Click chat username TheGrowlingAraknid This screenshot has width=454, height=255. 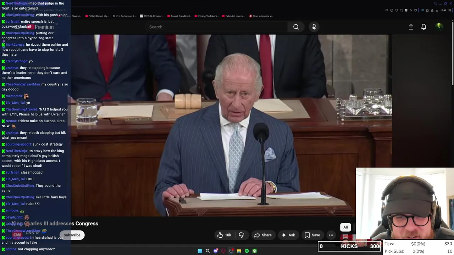click(21, 109)
